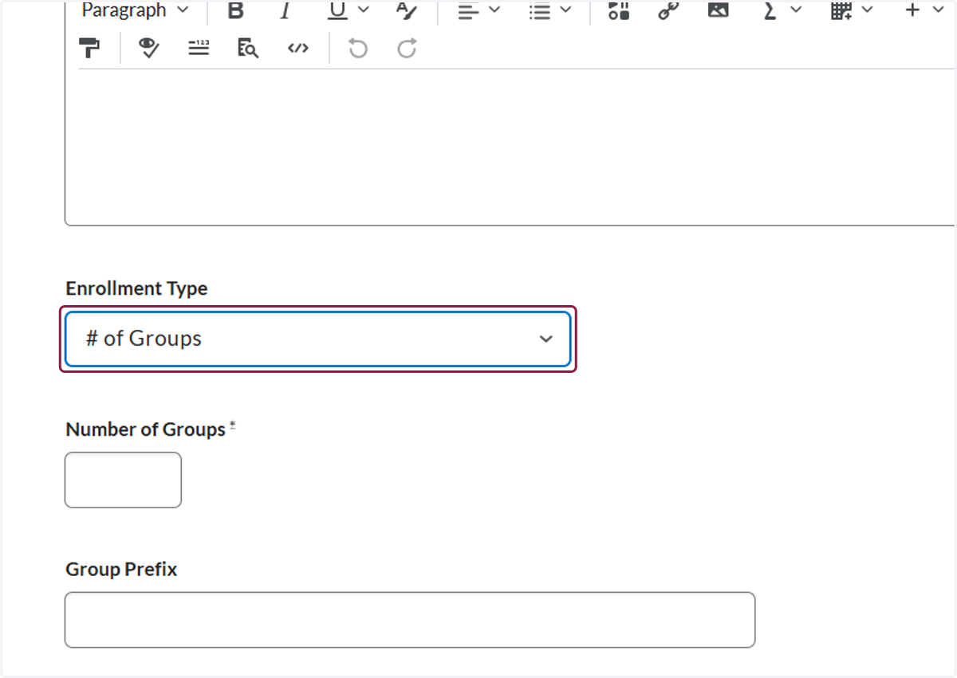Open the Paragraph format dropdown
The height and width of the screenshot is (678, 957).
[136, 10]
